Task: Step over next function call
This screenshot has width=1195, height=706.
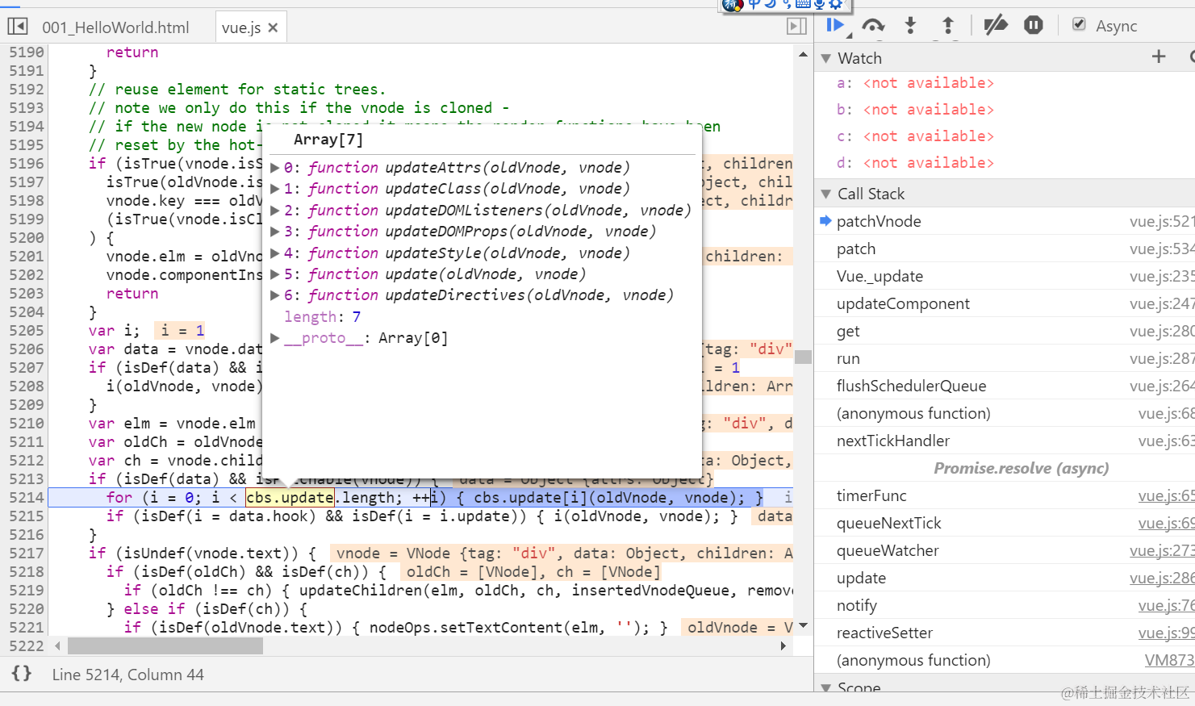Action: tap(873, 26)
